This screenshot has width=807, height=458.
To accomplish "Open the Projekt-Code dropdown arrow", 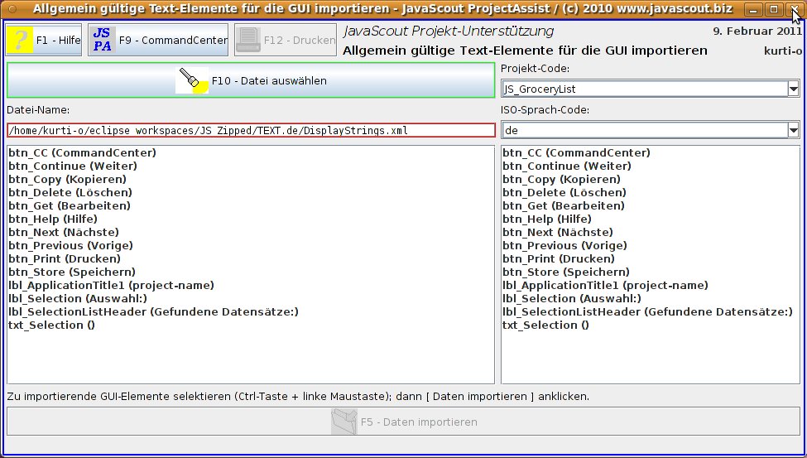I will 793,89.
